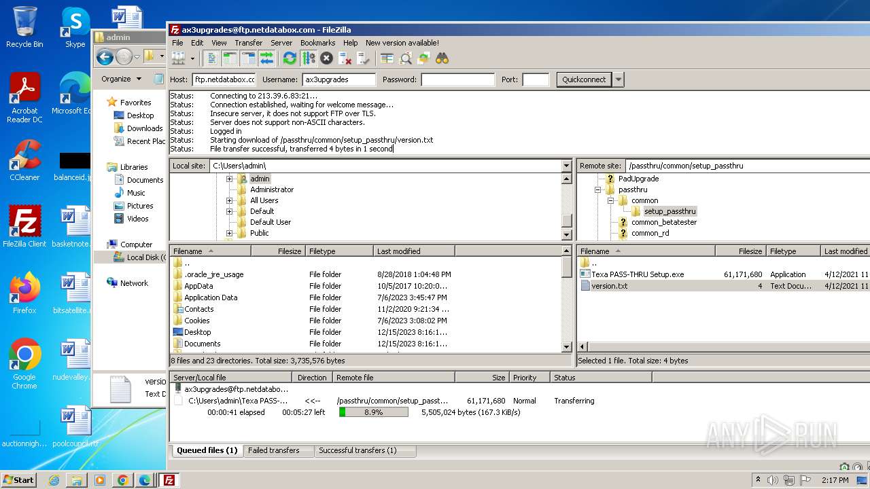Expand Public folder in local tree

229,233
